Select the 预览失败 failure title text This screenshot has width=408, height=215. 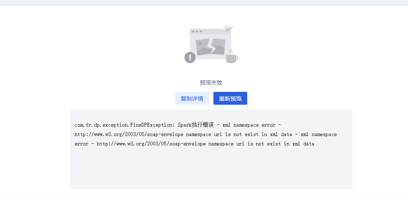click(211, 83)
